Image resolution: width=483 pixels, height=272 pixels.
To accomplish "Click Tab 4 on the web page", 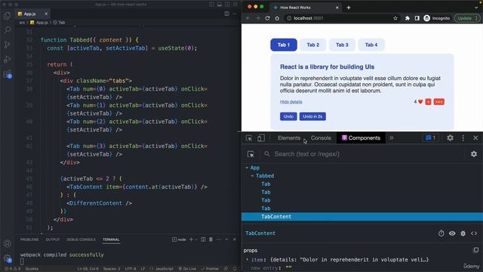I will tap(371, 45).
